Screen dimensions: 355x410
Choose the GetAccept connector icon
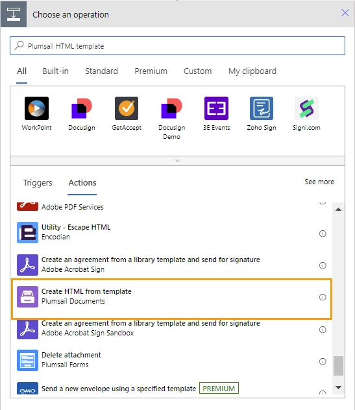[x=127, y=108]
